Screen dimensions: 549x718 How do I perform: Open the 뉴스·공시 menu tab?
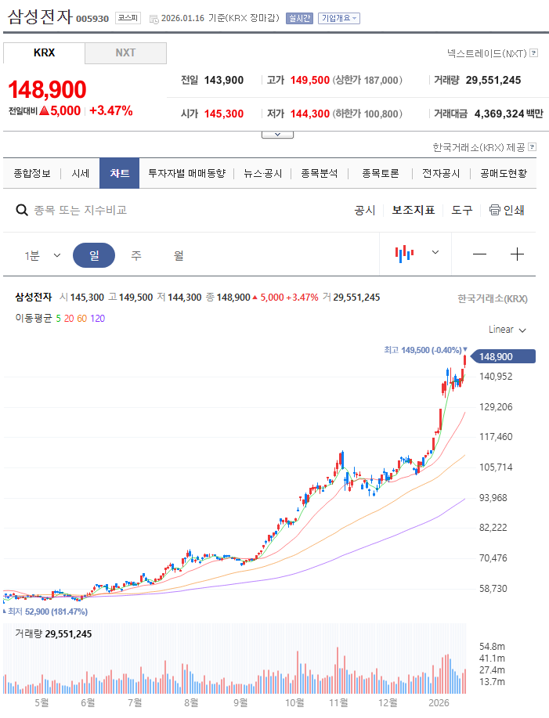pos(262,173)
